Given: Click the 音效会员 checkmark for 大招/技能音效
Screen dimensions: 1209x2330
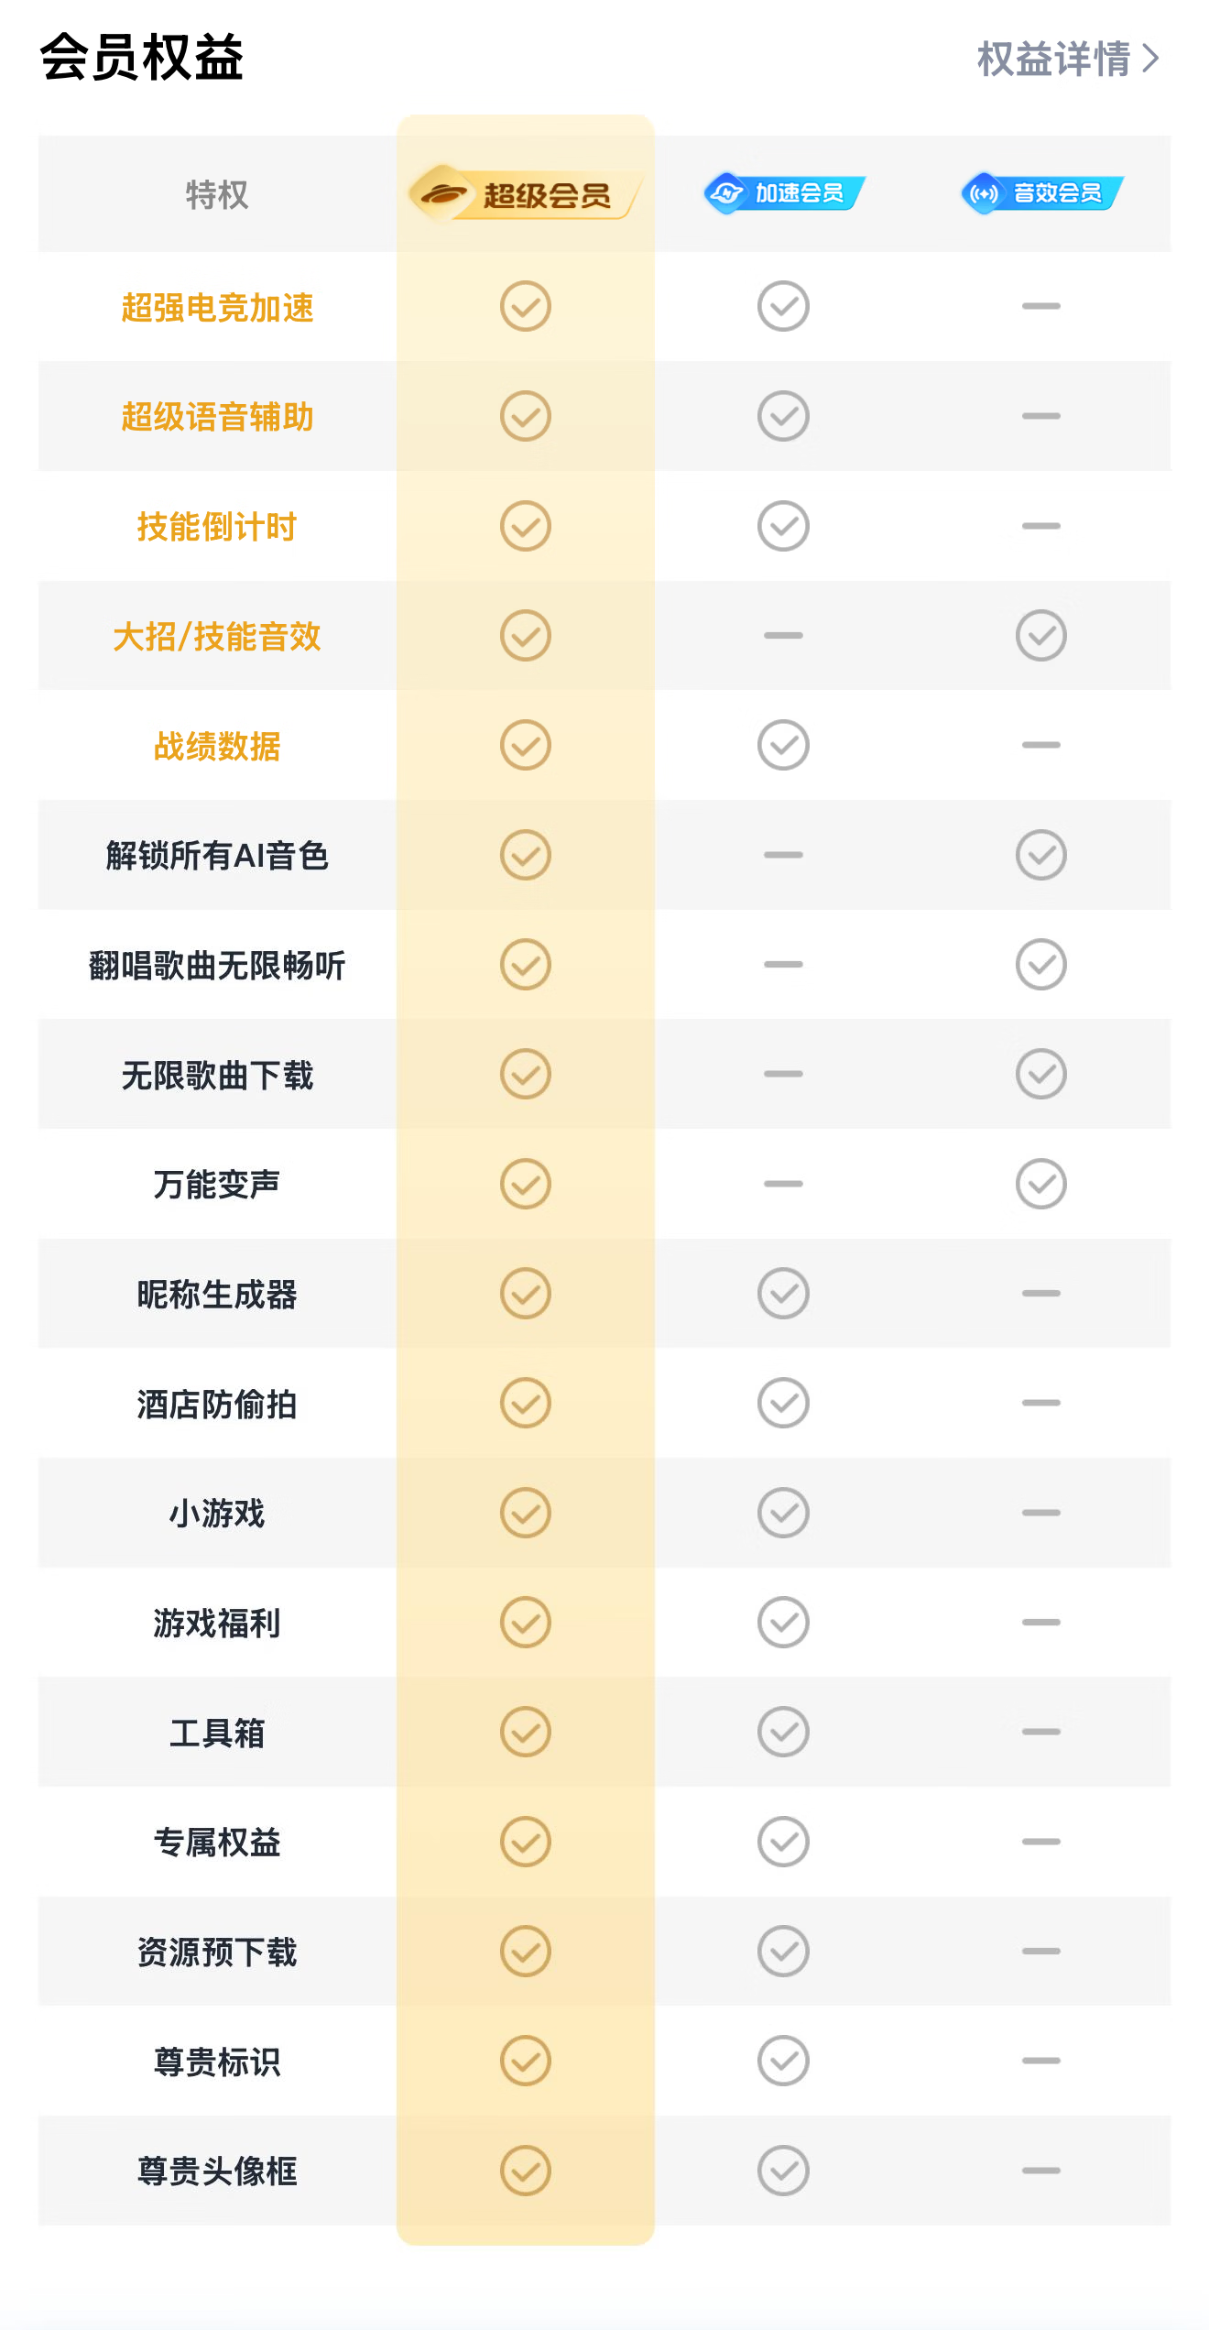Looking at the screenshot, I should pos(1041,635).
